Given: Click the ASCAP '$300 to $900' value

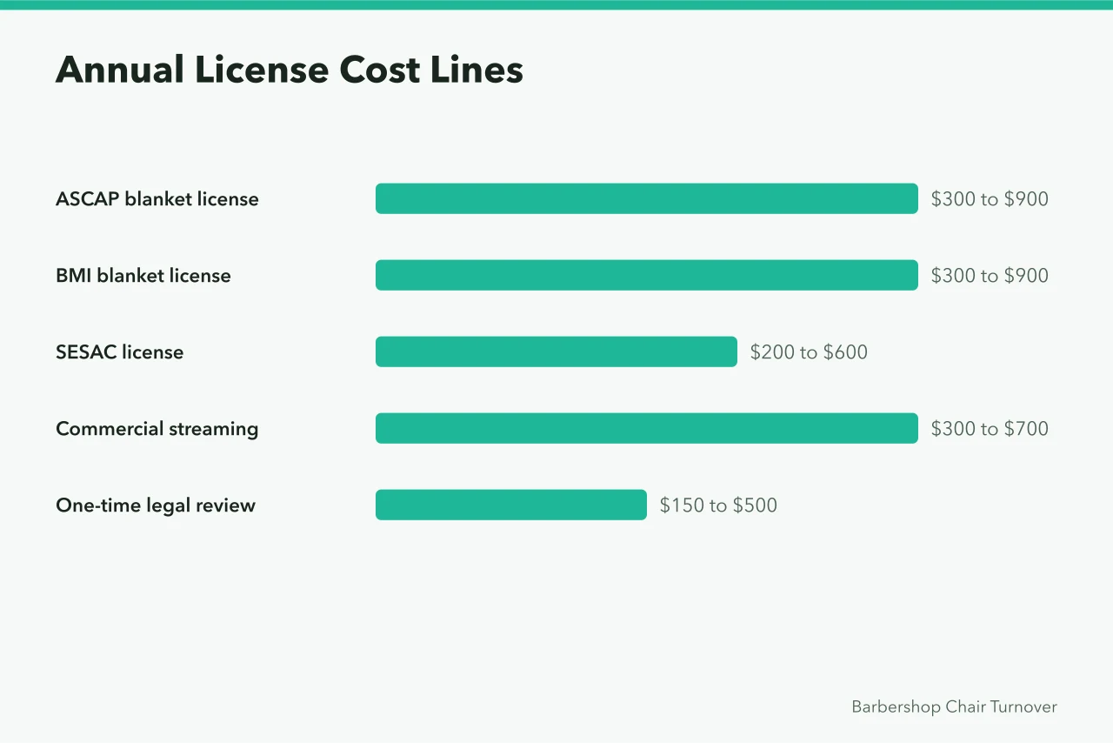Looking at the screenshot, I should point(990,198).
